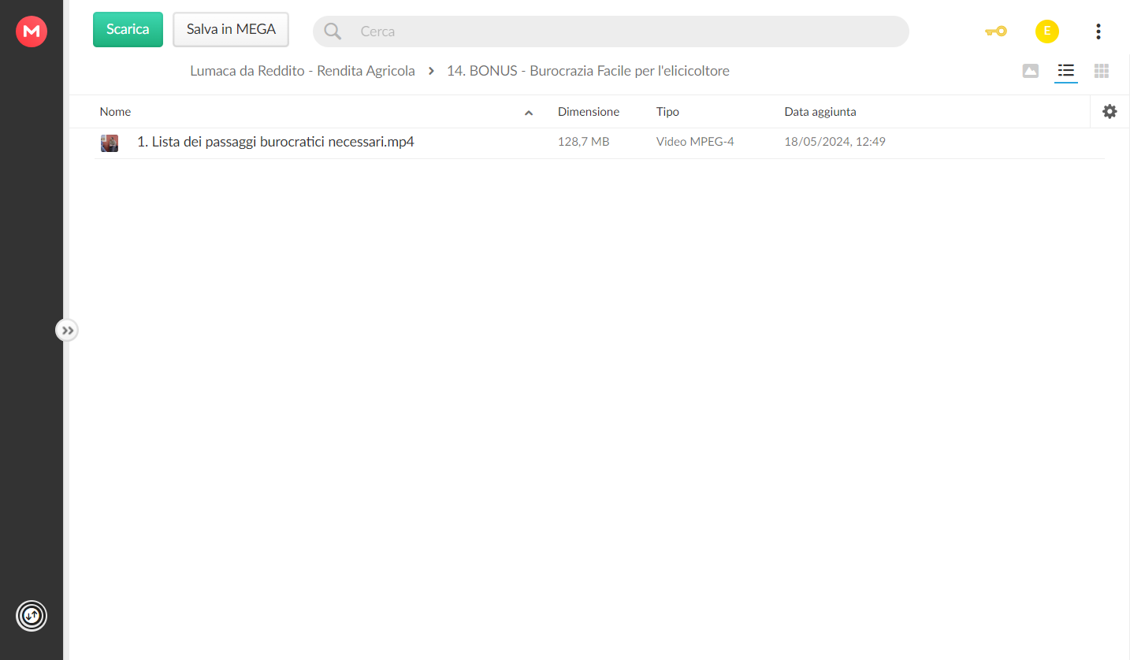Open the yellow account avatar E
Viewport: 1130px width, 660px height.
coord(1046,32)
